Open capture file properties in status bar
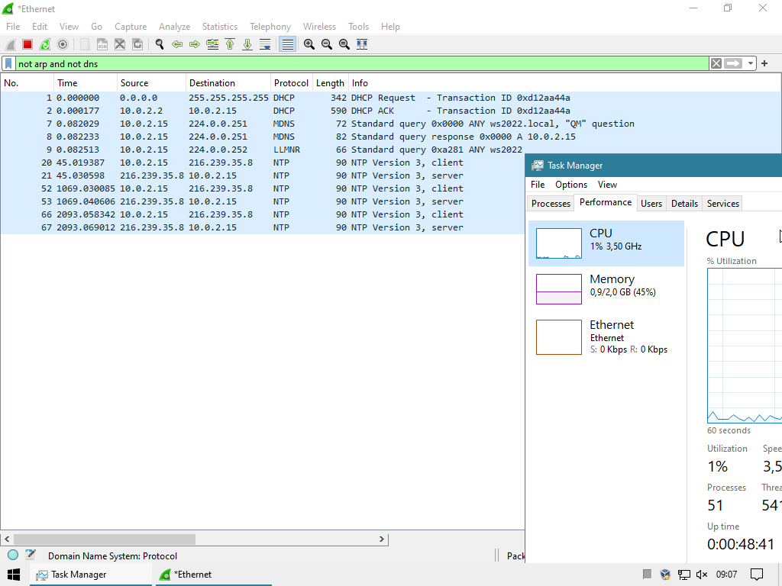The width and height of the screenshot is (782, 586). (31, 555)
